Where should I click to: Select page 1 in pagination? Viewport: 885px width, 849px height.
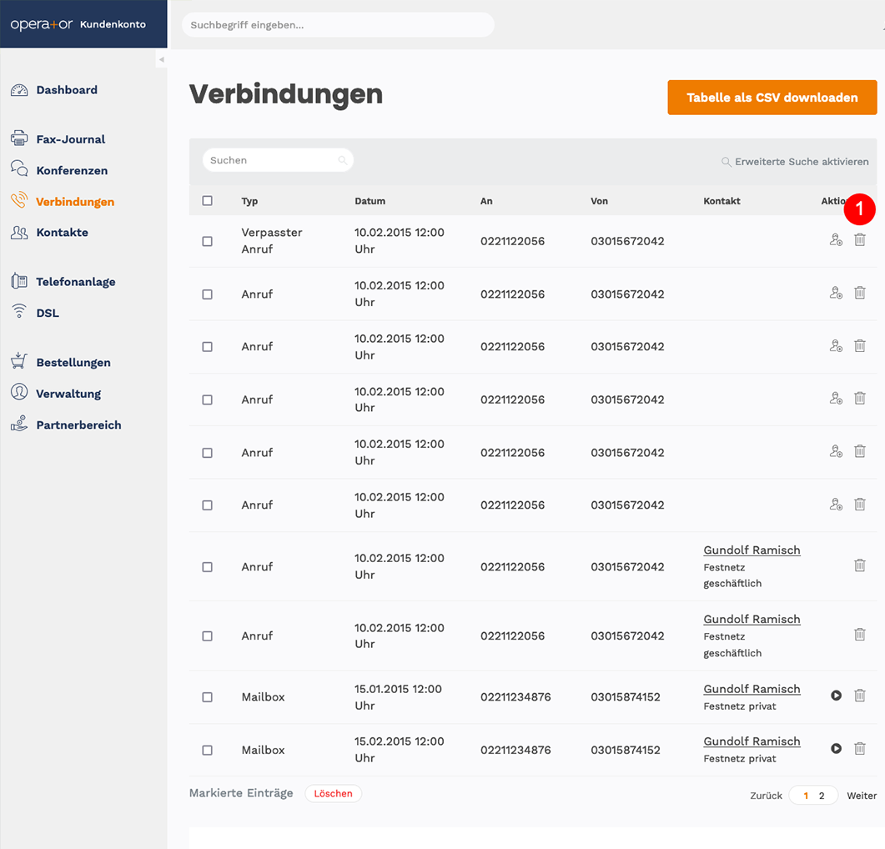806,796
